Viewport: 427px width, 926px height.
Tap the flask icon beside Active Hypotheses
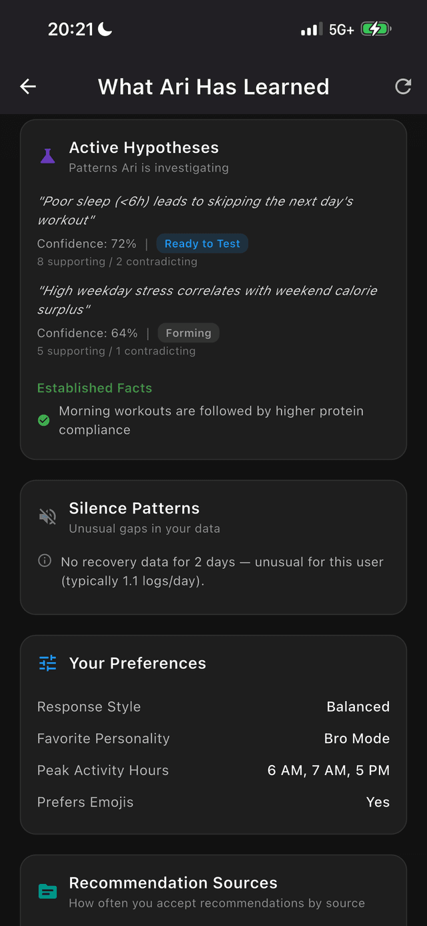(x=47, y=155)
